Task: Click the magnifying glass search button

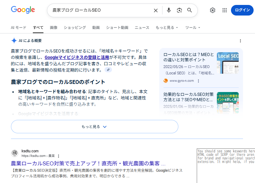Action: (x=190, y=10)
